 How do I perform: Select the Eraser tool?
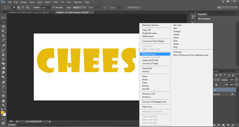coord(3,63)
